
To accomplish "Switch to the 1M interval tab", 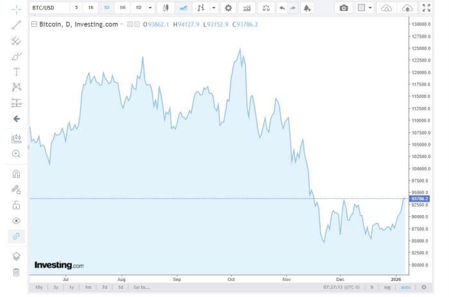I will coord(122,8).
